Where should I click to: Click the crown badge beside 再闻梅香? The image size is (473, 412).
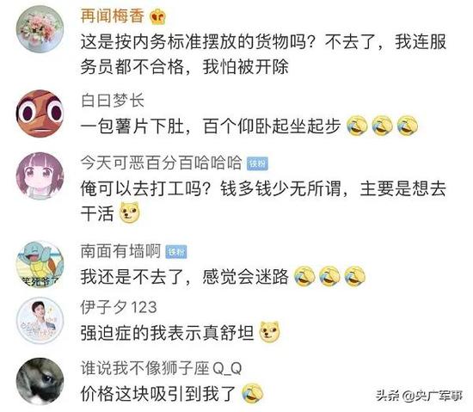[x=157, y=16]
